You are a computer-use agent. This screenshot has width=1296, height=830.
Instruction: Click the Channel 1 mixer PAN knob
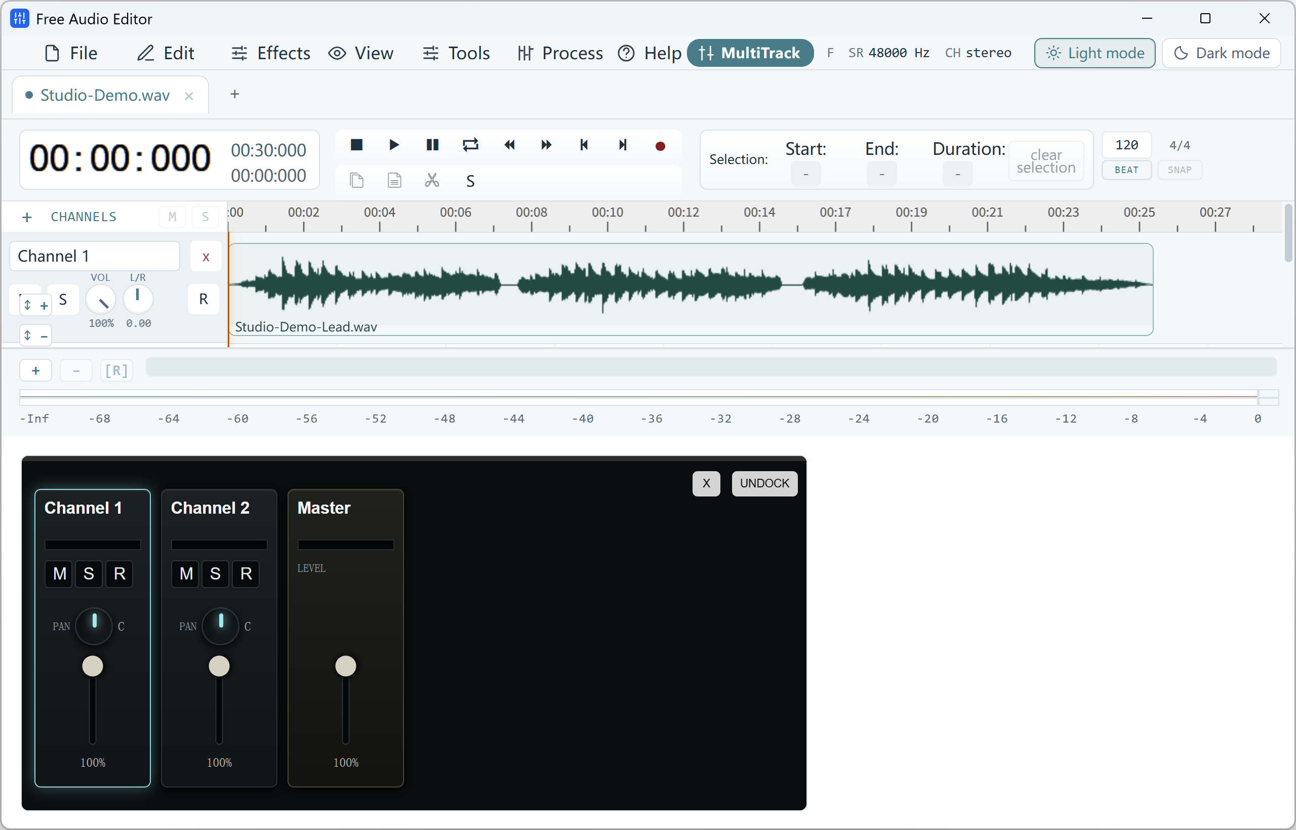tap(94, 626)
